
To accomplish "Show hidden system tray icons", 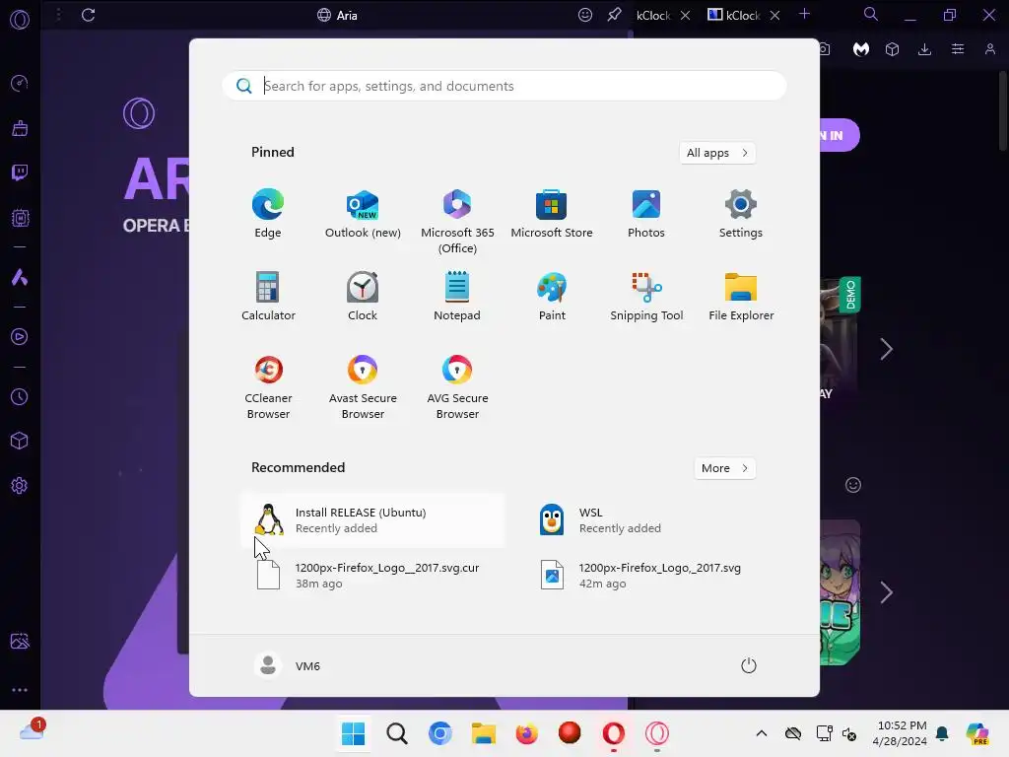I will tap(762, 733).
